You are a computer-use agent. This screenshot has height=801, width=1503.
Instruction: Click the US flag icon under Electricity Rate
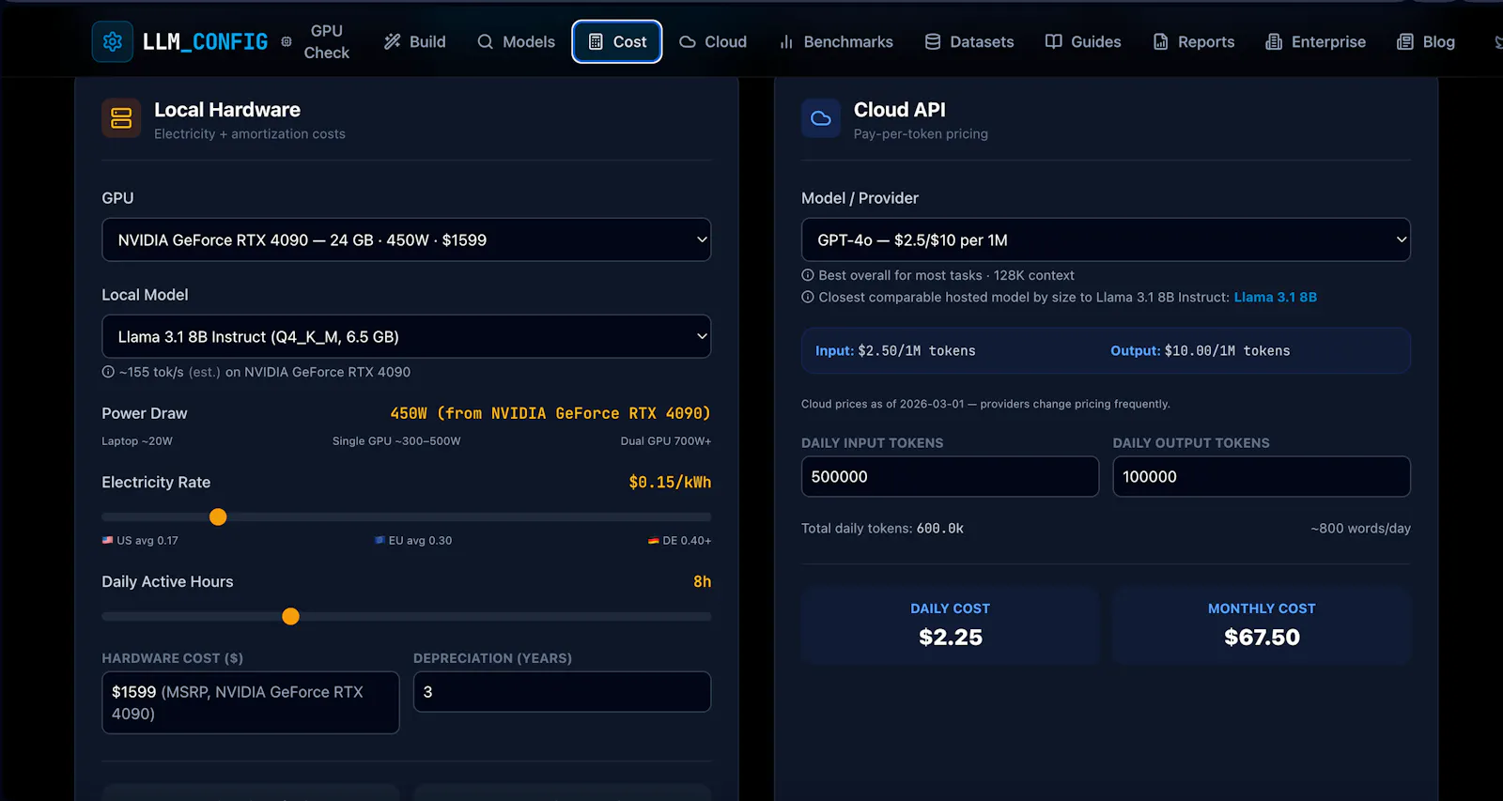[107, 540]
